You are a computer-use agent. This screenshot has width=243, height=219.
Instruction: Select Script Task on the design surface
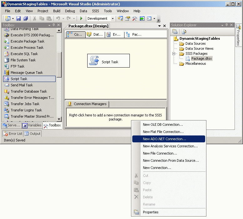(x=109, y=61)
